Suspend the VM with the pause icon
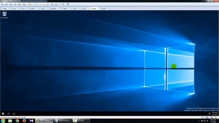This screenshot has width=219, height=123. point(29,4)
